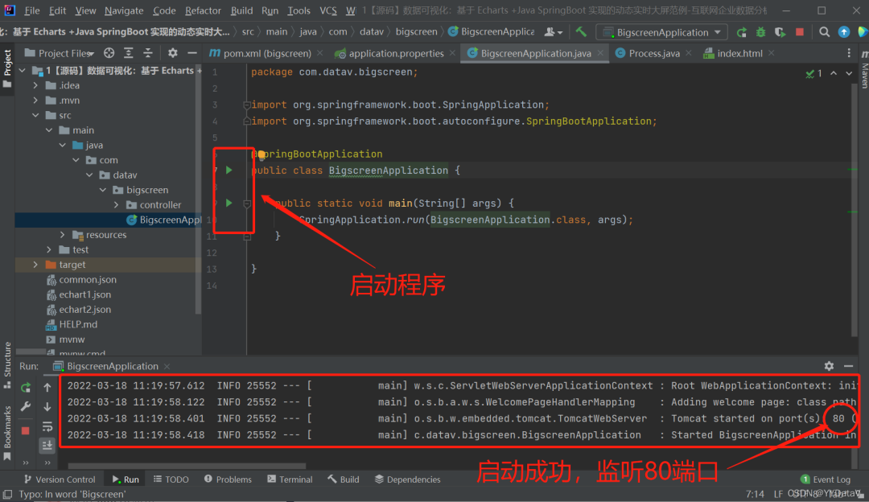869x502 pixels.
Task: Click the update arrow icon in toolbar
Action: coord(844,32)
